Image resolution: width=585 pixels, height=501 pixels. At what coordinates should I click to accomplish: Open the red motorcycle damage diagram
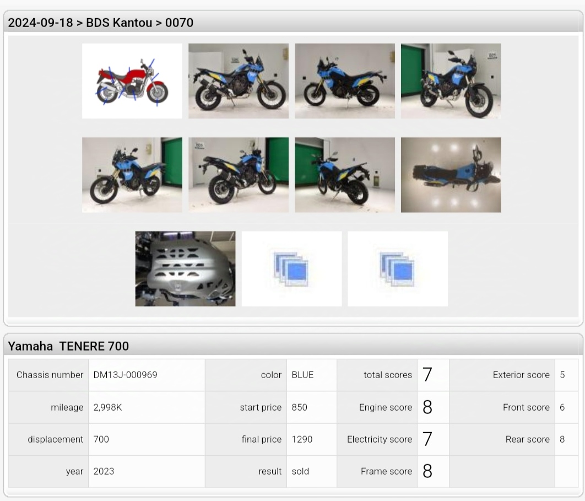coord(132,81)
